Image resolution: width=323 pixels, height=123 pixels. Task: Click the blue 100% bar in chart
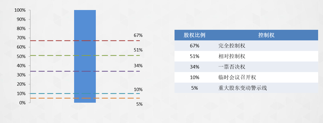point(85,56)
